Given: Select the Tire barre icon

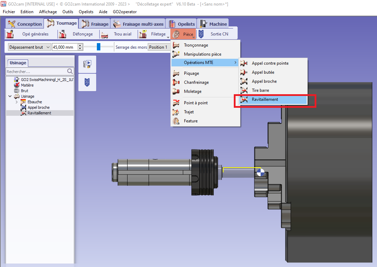Looking at the screenshot, I should click(x=244, y=90).
